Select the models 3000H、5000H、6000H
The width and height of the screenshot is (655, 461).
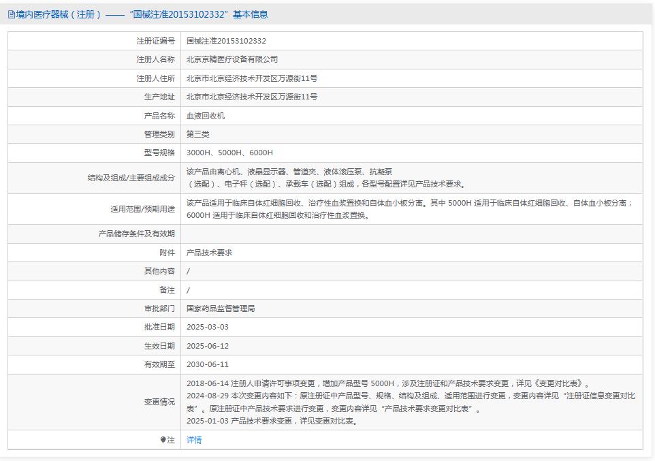[x=229, y=153]
